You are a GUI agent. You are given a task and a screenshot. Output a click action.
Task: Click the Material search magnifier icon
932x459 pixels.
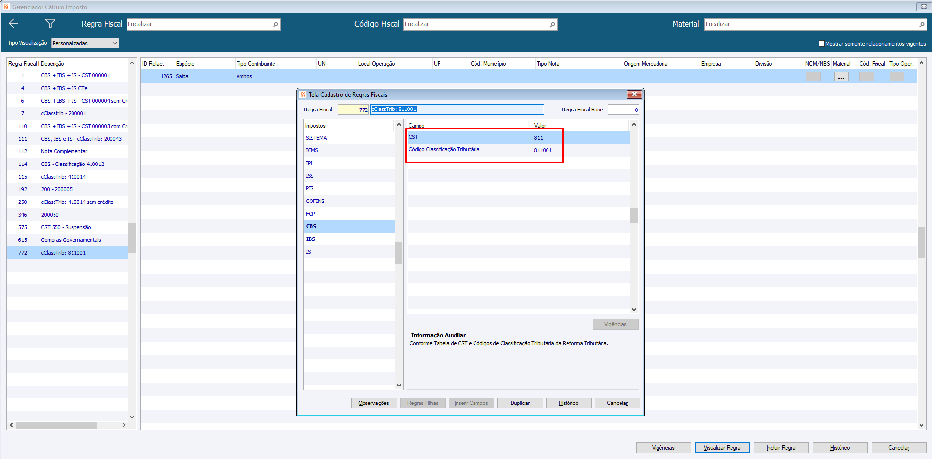tap(922, 24)
